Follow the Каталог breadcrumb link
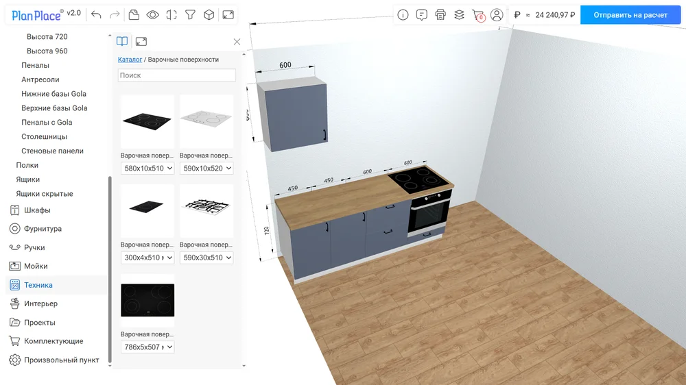This screenshot has height=385, width=686. [x=130, y=60]
